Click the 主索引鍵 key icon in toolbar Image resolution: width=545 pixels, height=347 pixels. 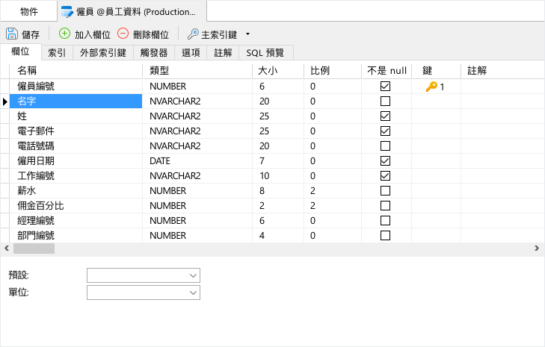pyautogui.click(x=193, y=34)
